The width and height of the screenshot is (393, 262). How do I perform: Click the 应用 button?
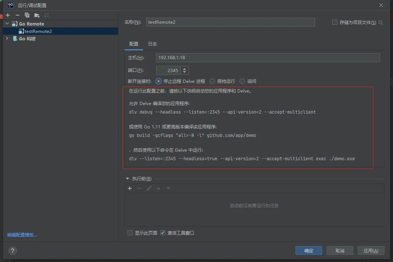point(371,251)
